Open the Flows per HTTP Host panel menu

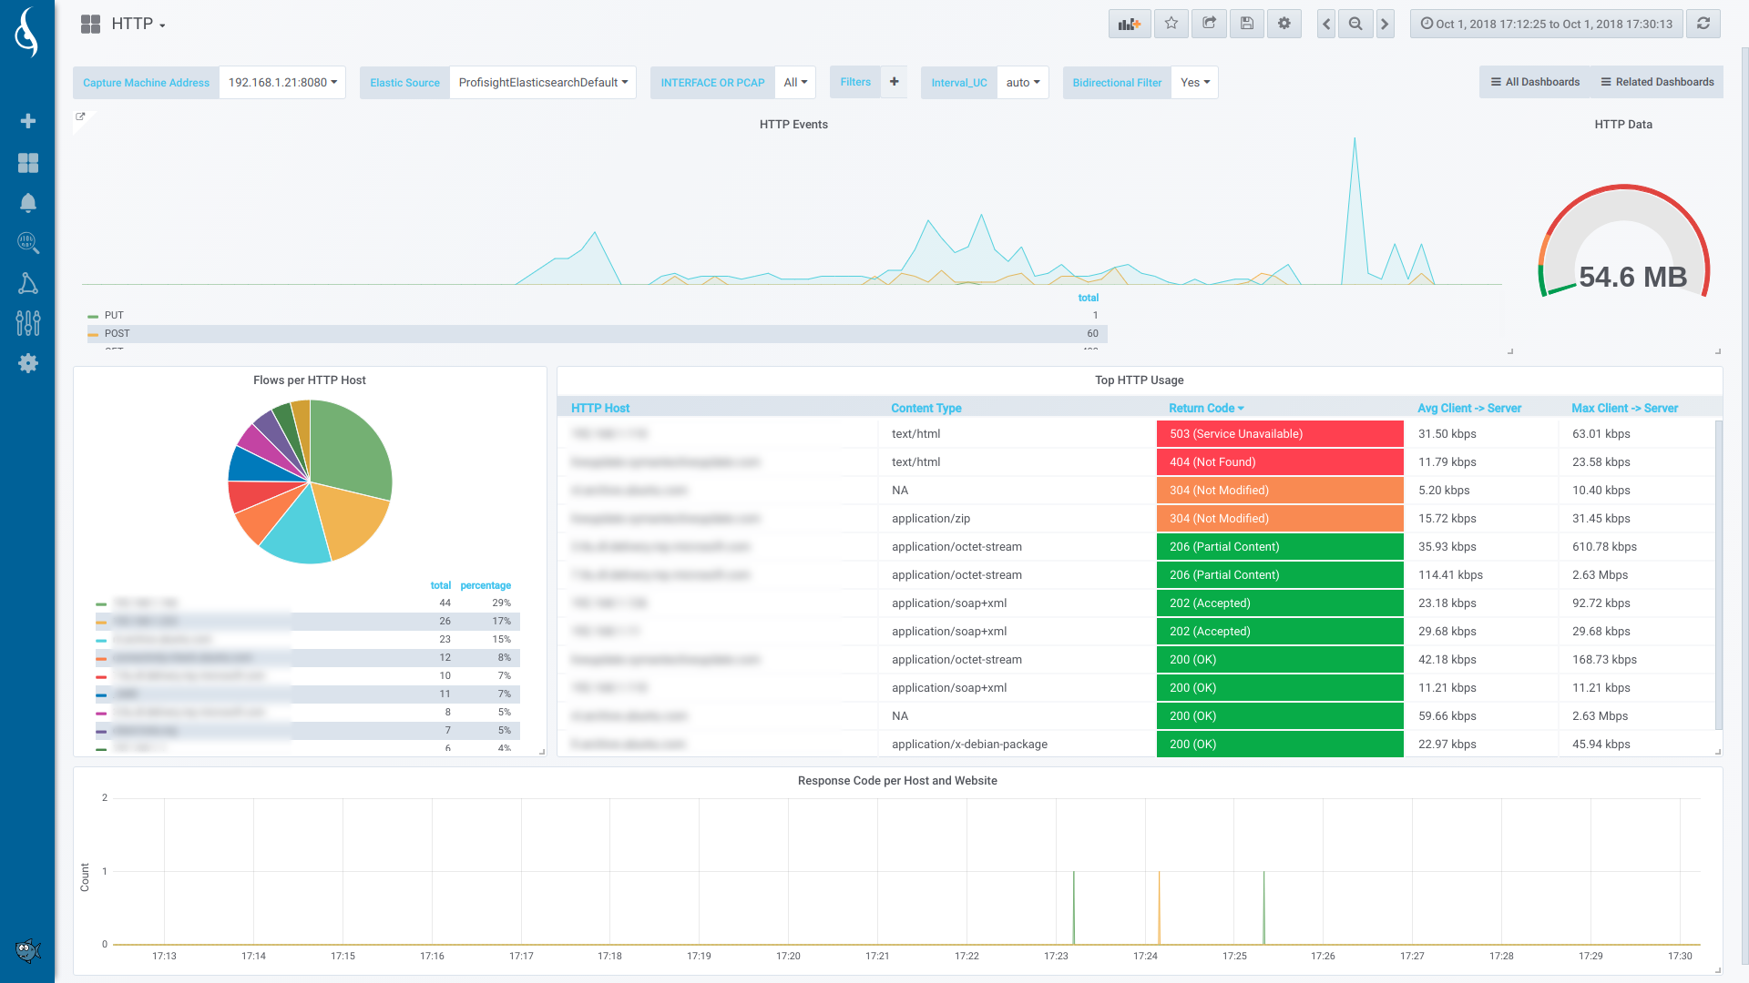(310, 380)
